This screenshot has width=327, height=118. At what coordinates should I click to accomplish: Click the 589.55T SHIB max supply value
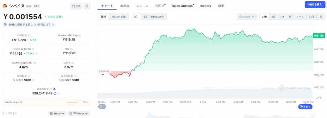click(x=69, y=80)
